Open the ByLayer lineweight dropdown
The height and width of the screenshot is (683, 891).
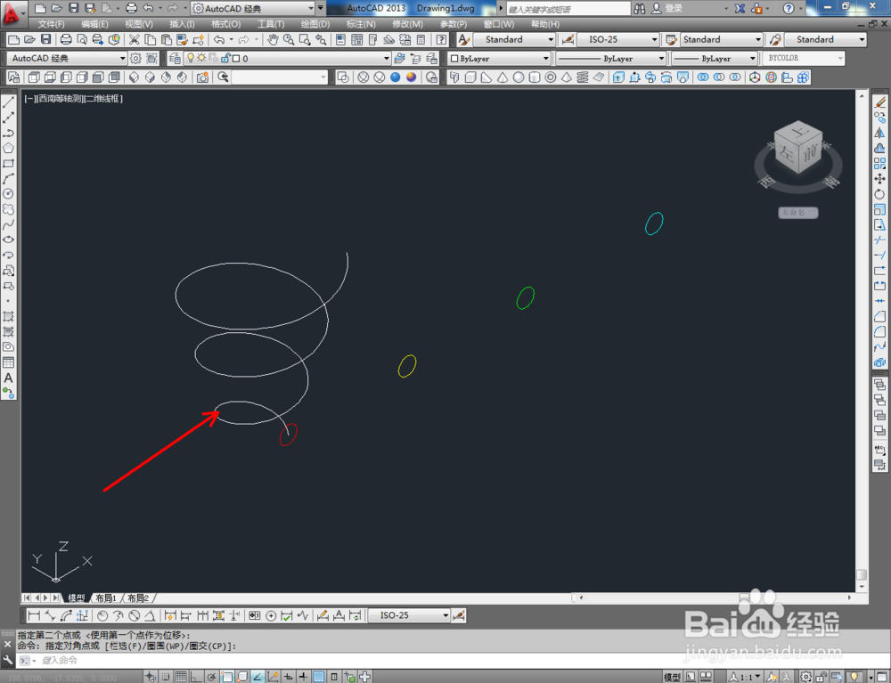(x=753, y=59)
